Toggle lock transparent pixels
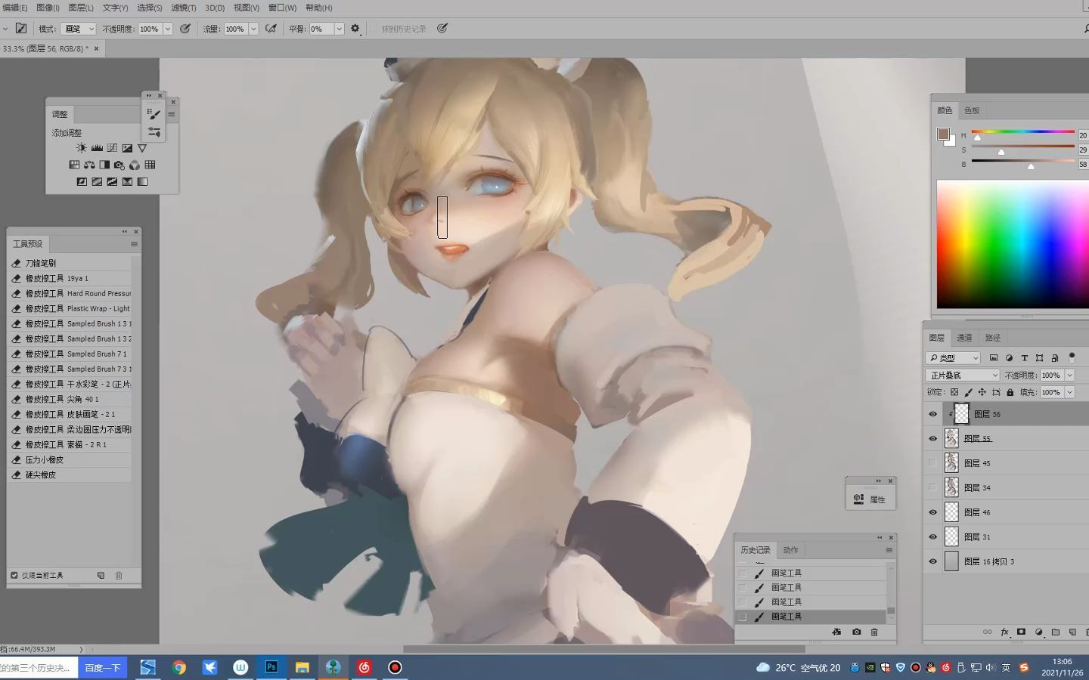This screenshot has width=1089, height=680. tap(954, 392)
